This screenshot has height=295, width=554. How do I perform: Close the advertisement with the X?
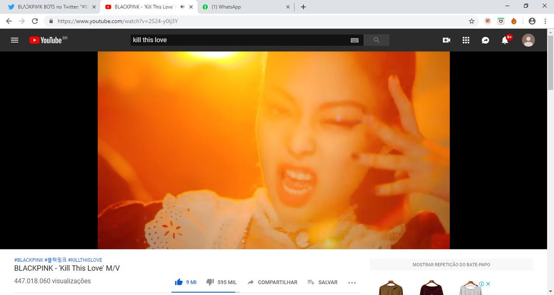tap(488, 284)
